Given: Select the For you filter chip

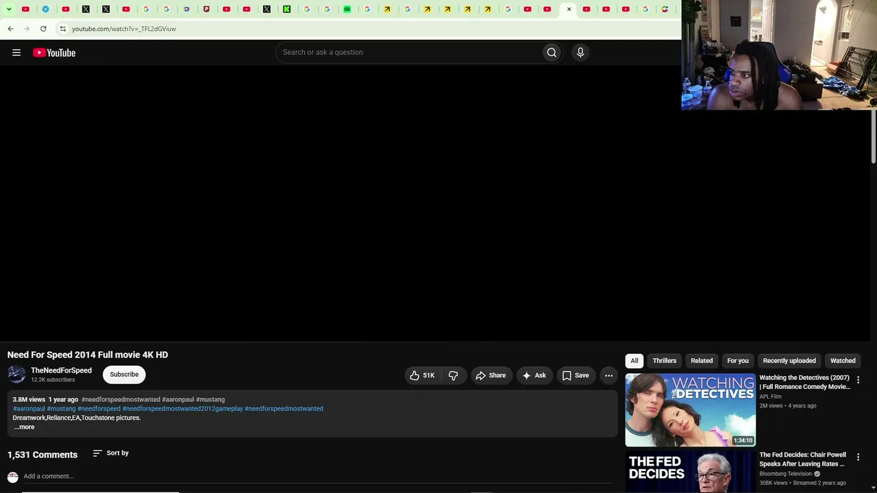Looking at the screenshot, I should [738, 361].
